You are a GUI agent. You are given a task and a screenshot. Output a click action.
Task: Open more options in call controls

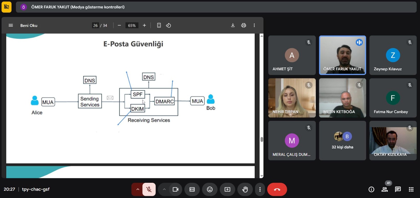(260, 189)
